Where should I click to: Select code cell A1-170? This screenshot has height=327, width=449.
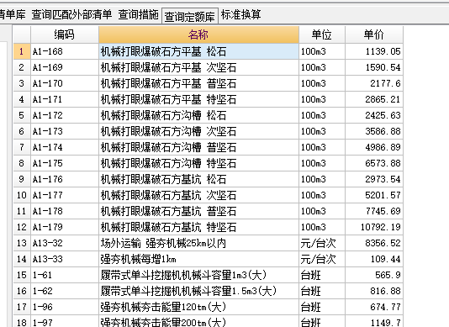(x=65, y=83)
